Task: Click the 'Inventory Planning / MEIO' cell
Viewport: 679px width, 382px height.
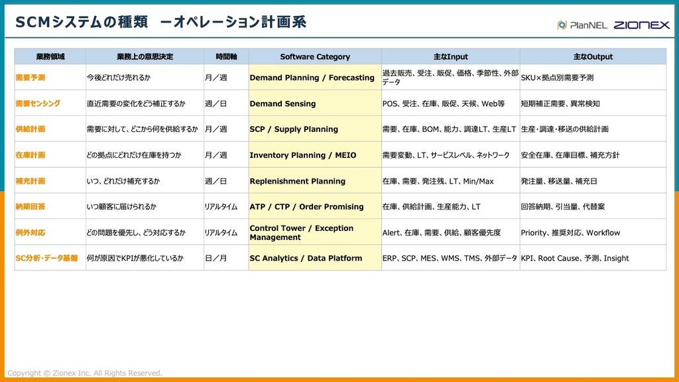Action: point(315,155)
